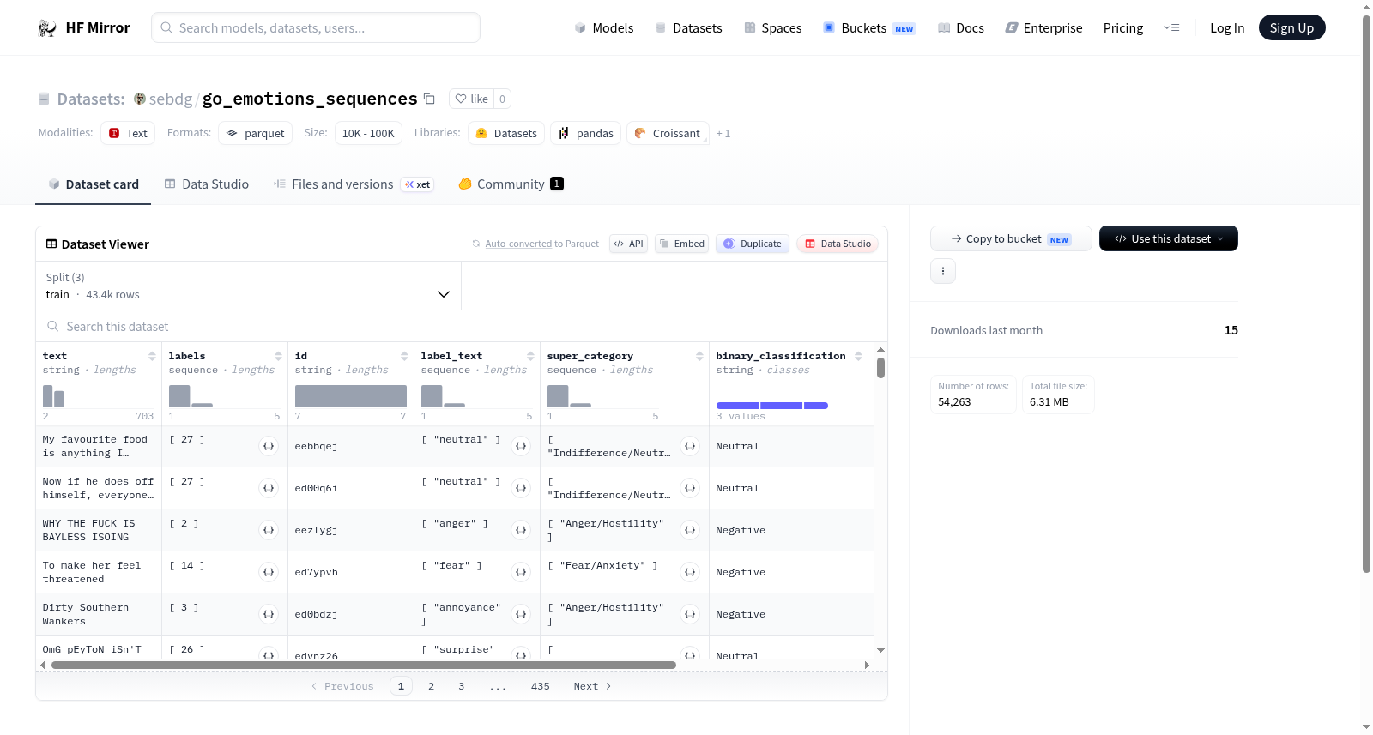
Task: Click the Embed button
Action: coord(681,244)
